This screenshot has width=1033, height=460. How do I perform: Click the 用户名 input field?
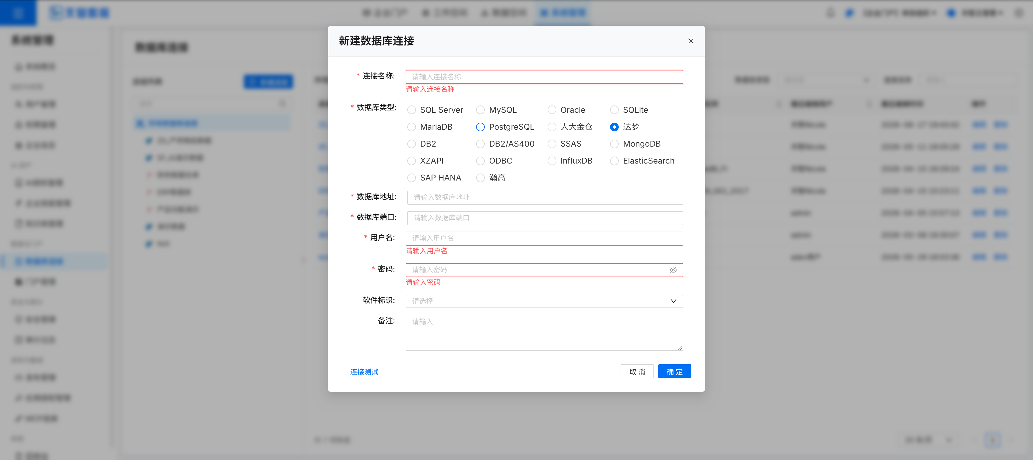click(x=544, y=238)
